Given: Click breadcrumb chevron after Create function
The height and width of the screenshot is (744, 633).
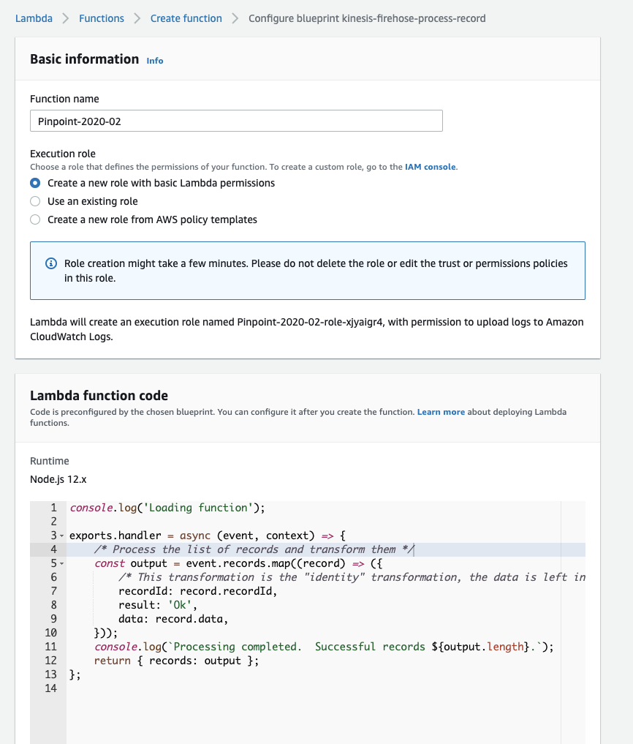Looking at the screenshot, I should pyautogui.click(x=235, y=18).
